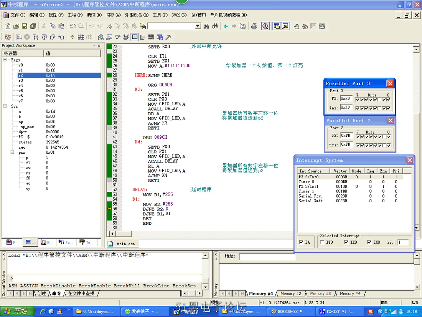Switch to the 在文件中查找 output tab
This screenshot has width=422, height=317.
(x=81, y=293)
